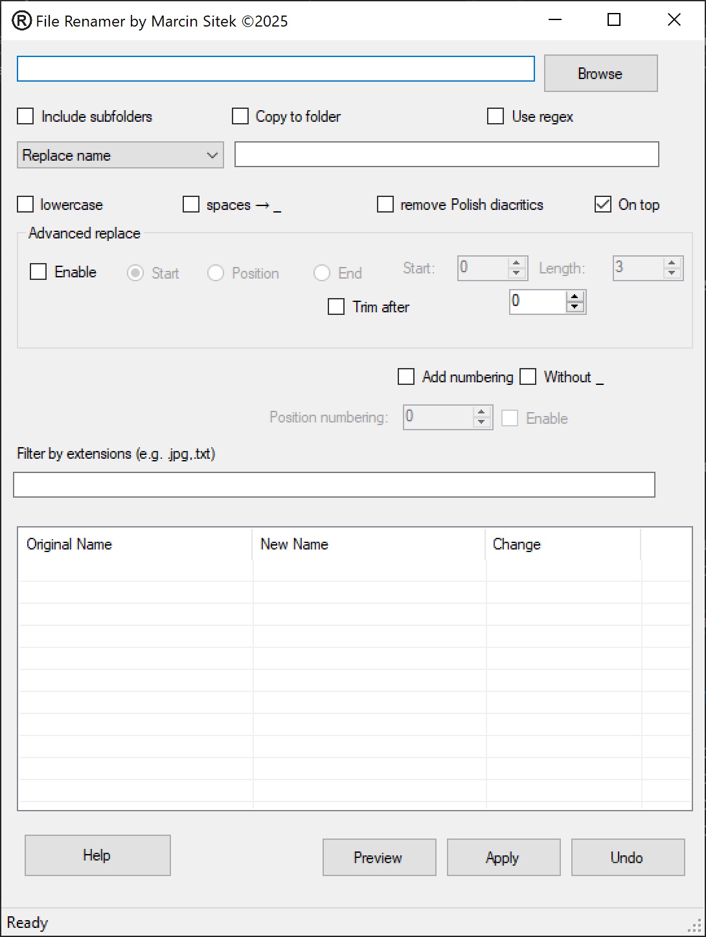Click the Original Name column header
Screen dimensions: 706x937
click(x=135, y=544)
